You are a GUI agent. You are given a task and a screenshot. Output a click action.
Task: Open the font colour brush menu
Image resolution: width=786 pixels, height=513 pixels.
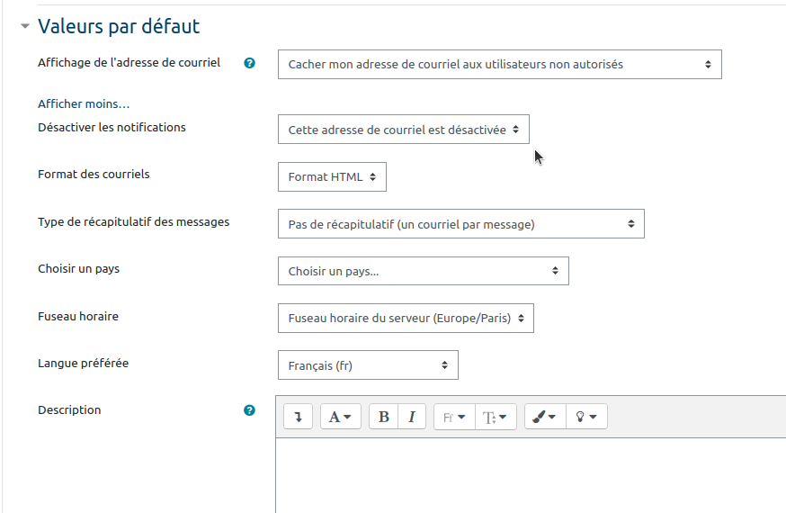coord(545,417)
